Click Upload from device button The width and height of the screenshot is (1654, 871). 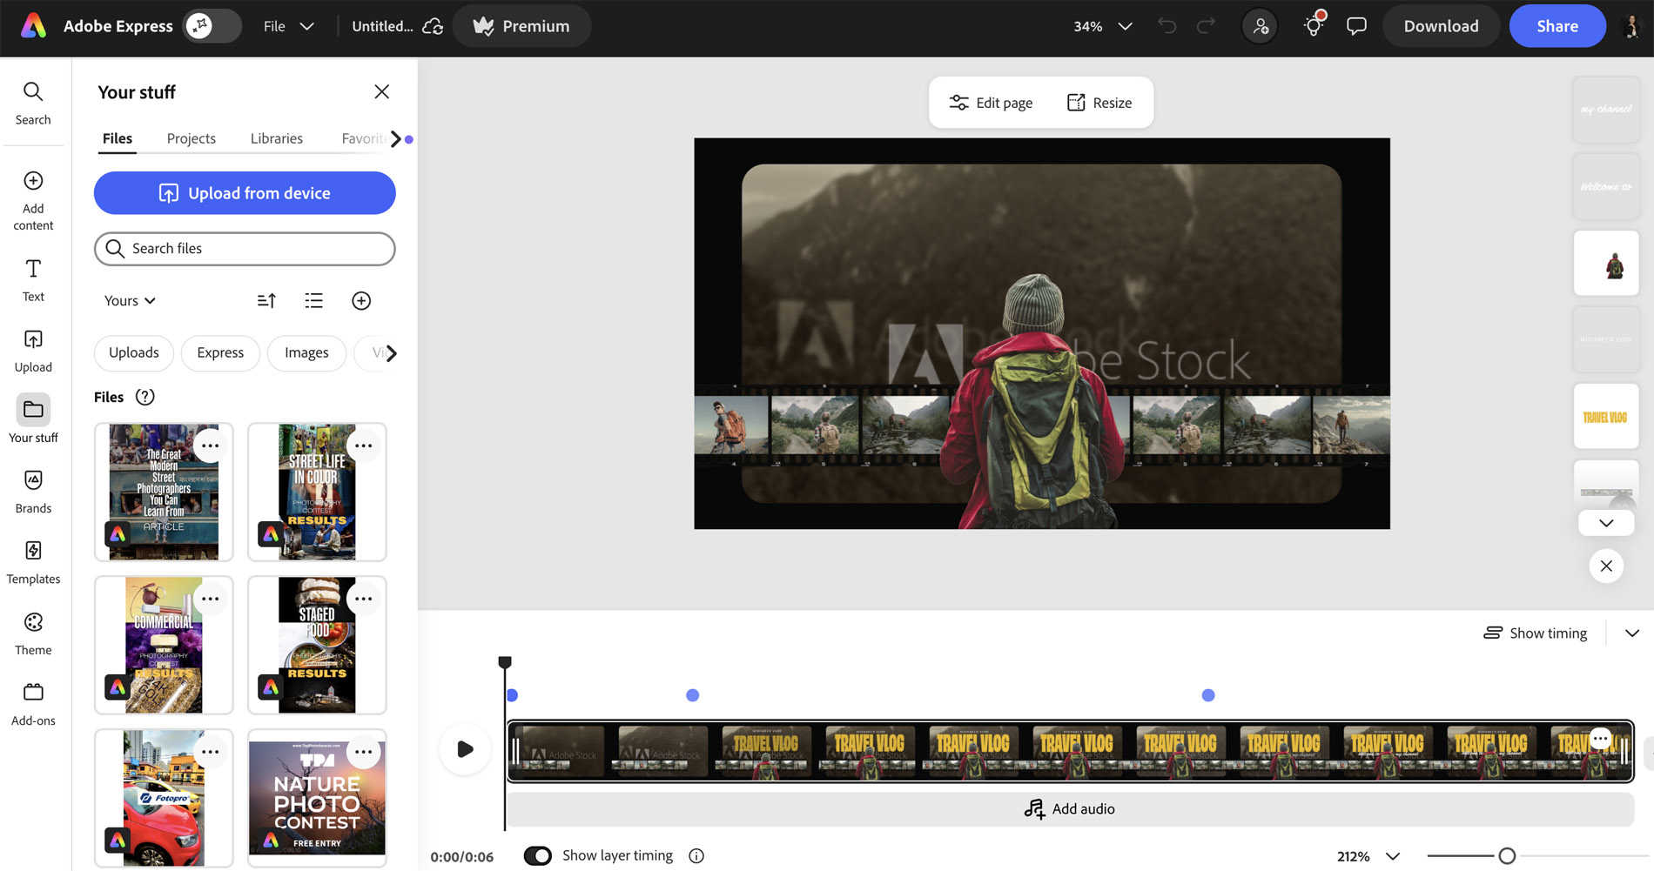[245, 193]
